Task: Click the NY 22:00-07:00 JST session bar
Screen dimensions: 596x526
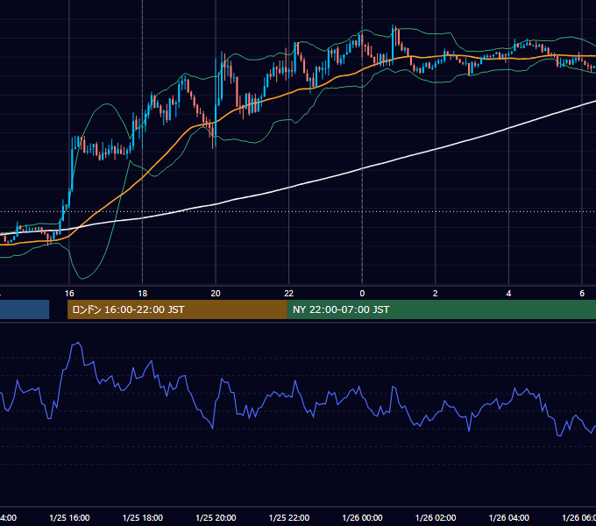Action: 441,309
